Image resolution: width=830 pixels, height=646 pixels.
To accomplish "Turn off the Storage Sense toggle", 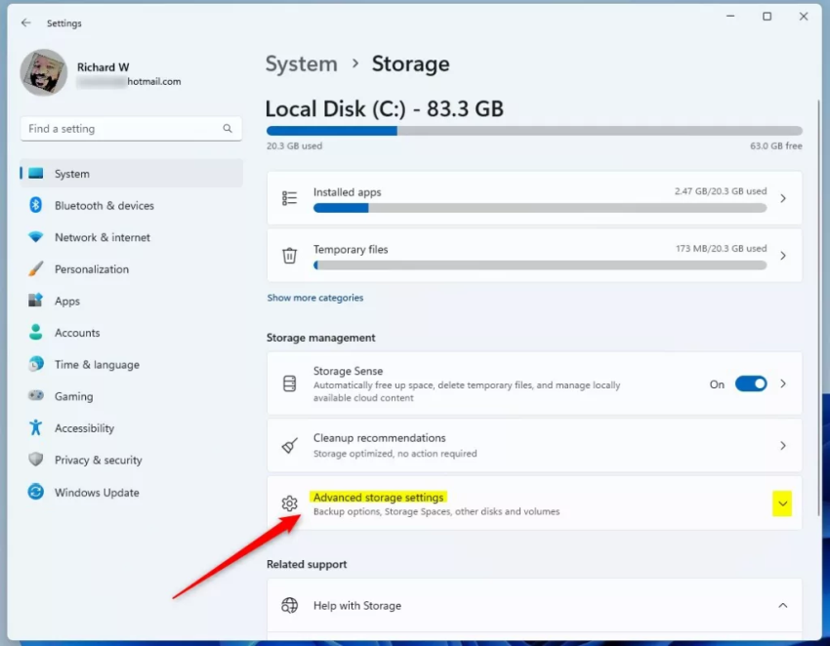I will (751, 384).
